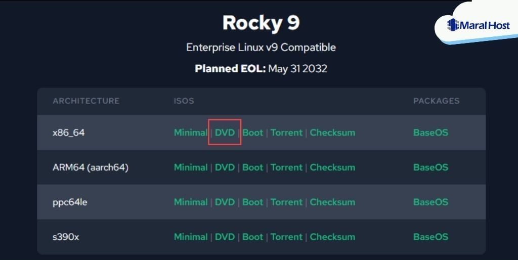
Task: Open the x86_64 Checksum link
Action: click(x=332, y=133)
